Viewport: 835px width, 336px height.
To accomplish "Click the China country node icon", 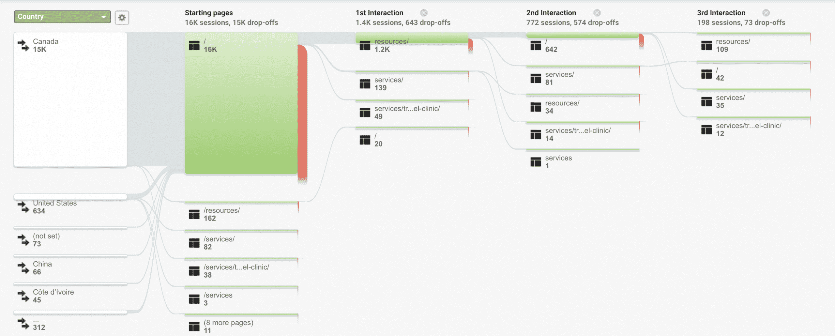I will coord(23,268).
